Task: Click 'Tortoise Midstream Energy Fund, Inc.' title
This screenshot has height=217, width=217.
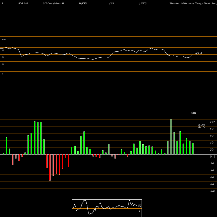Action: [193, 3]
